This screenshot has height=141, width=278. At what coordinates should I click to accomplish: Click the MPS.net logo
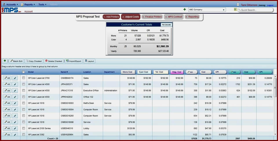[x=11, y=10]
